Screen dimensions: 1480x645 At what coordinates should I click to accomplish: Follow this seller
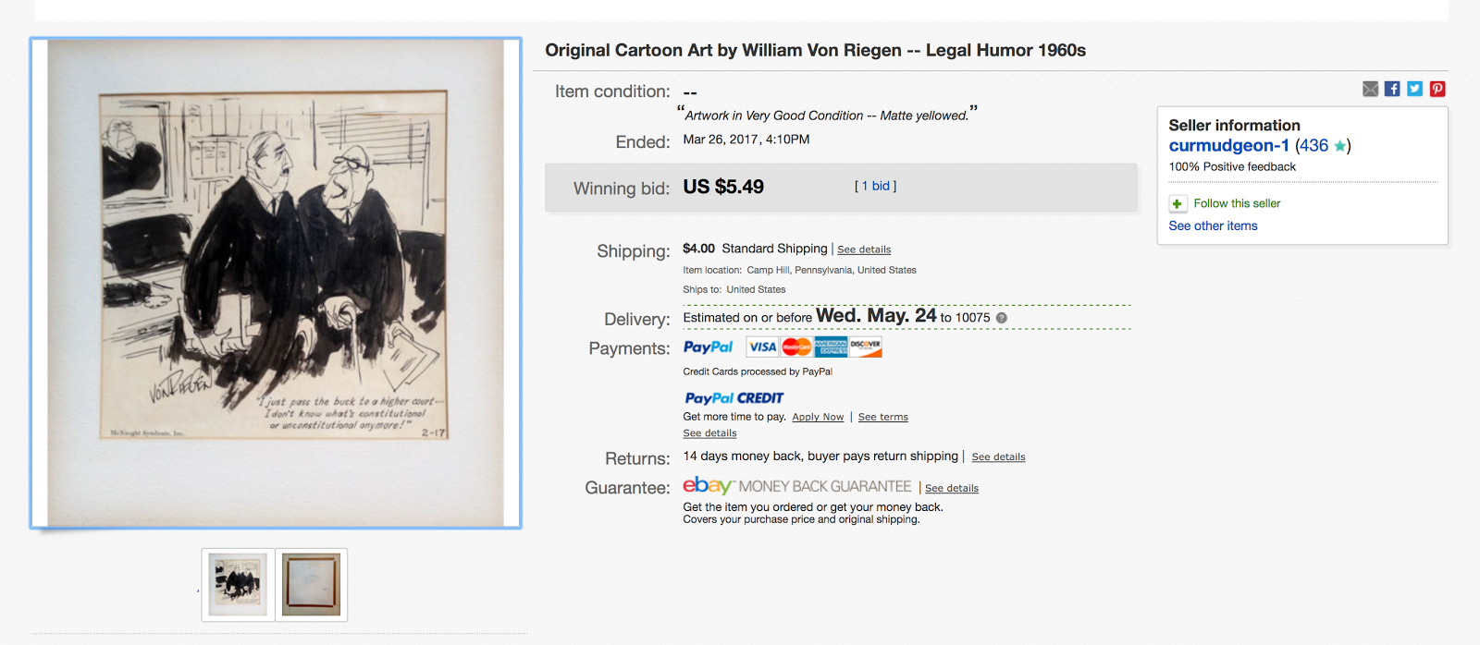point(1237,203)
